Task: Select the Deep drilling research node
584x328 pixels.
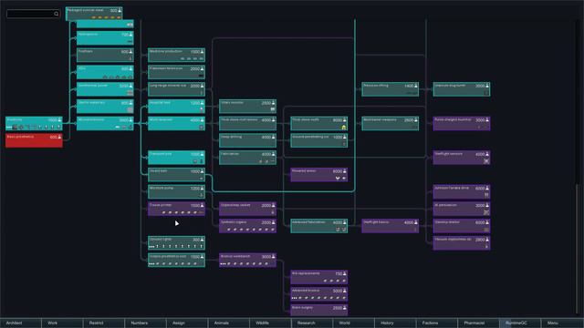Action: [x=247, y=140]
